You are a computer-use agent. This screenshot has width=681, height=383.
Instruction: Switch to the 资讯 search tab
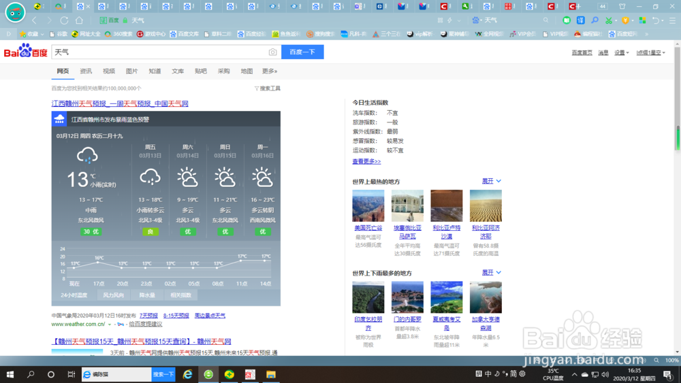tap(86, 71)
